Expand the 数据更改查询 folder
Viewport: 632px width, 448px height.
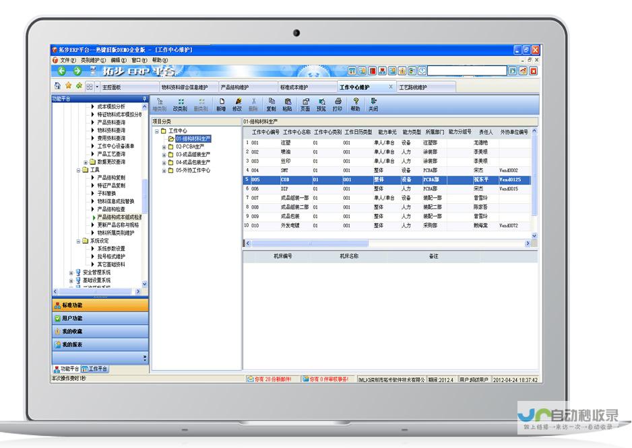point(86,162)
